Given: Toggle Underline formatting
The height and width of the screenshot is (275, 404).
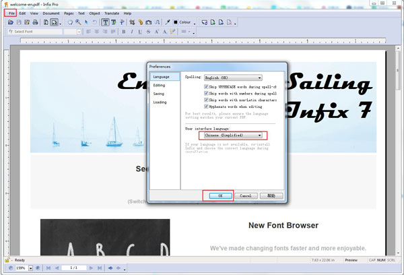Looking at the screenshot, I should pos(140,32).
